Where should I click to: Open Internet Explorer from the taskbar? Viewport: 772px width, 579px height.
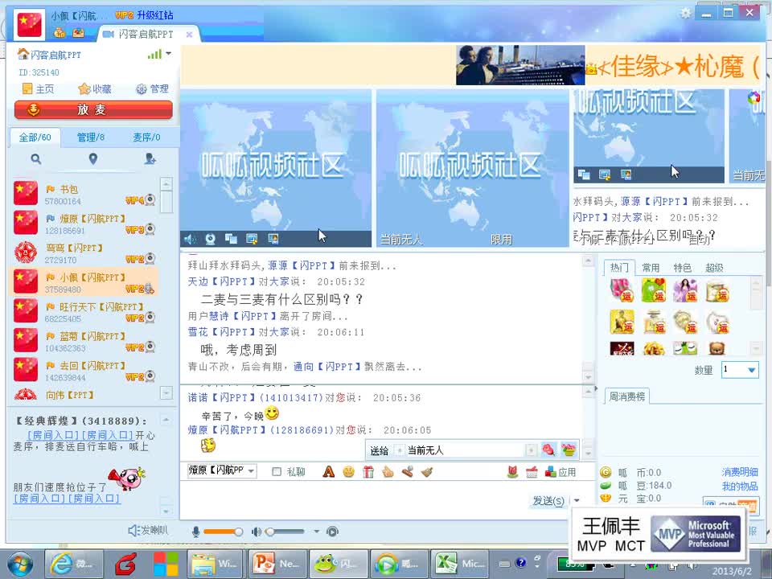pyautogui.click(x=73, y=564)
